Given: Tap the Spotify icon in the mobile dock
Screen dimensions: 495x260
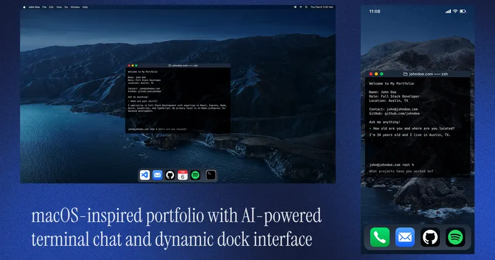Looking at the screenshot, I should pos(455,237).
